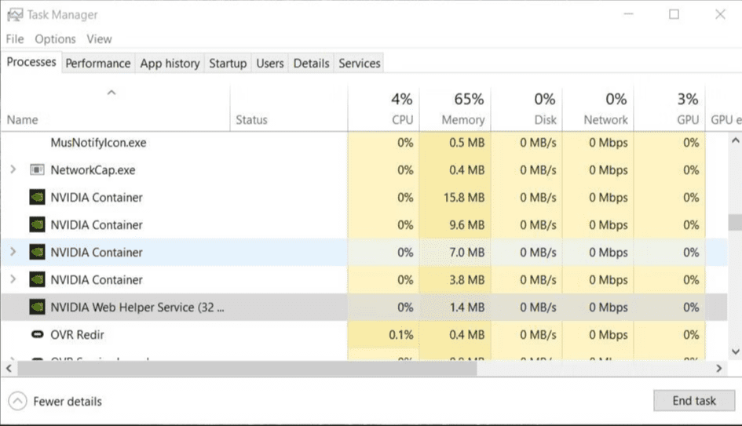
Task: Click the NVIDIA icon beside the 15.8 MB process
Action: (37, 198)
